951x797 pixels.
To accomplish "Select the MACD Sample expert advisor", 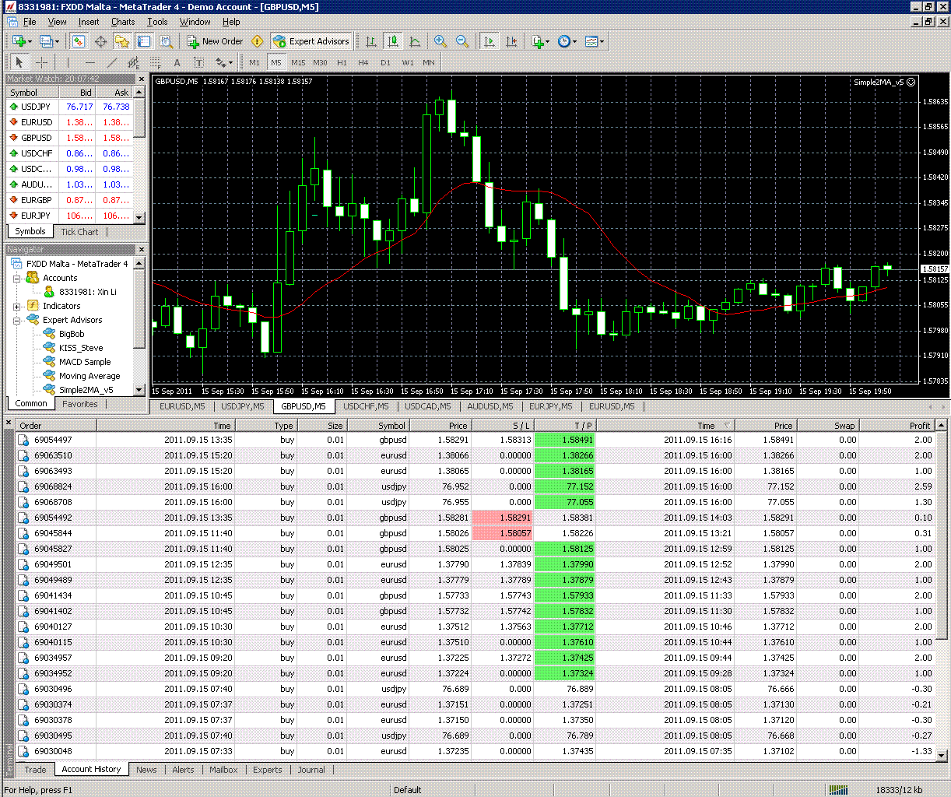I will 85,362.
